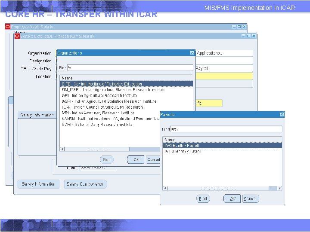Viewport: 310px width, 232px height.
Task: Close the Employee Basic Details window
Action: click(245, 27)
